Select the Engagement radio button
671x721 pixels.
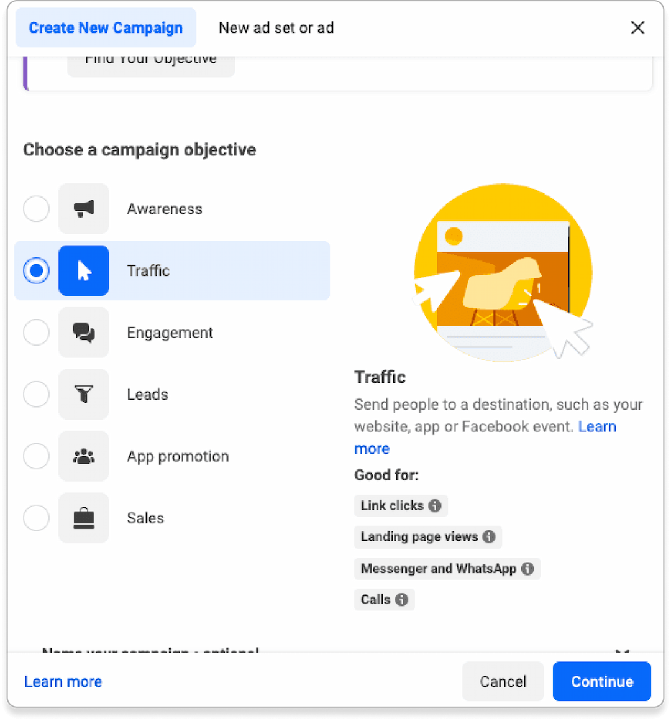tap(37, 333)
